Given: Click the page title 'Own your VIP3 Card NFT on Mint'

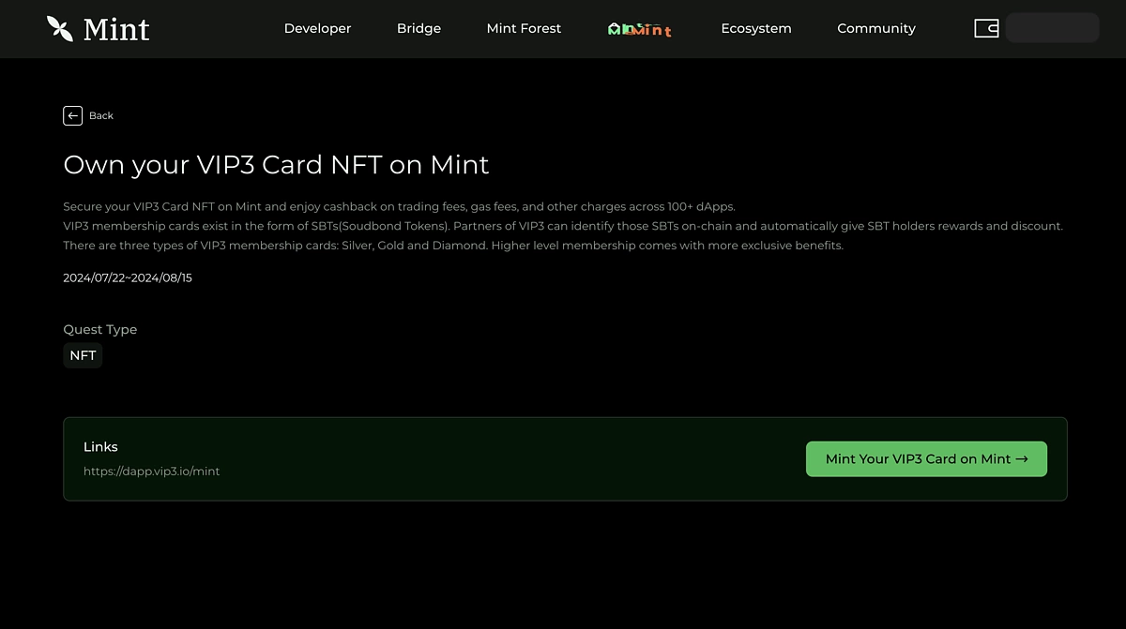Looking at the screenshot, I should pos(276,165).
